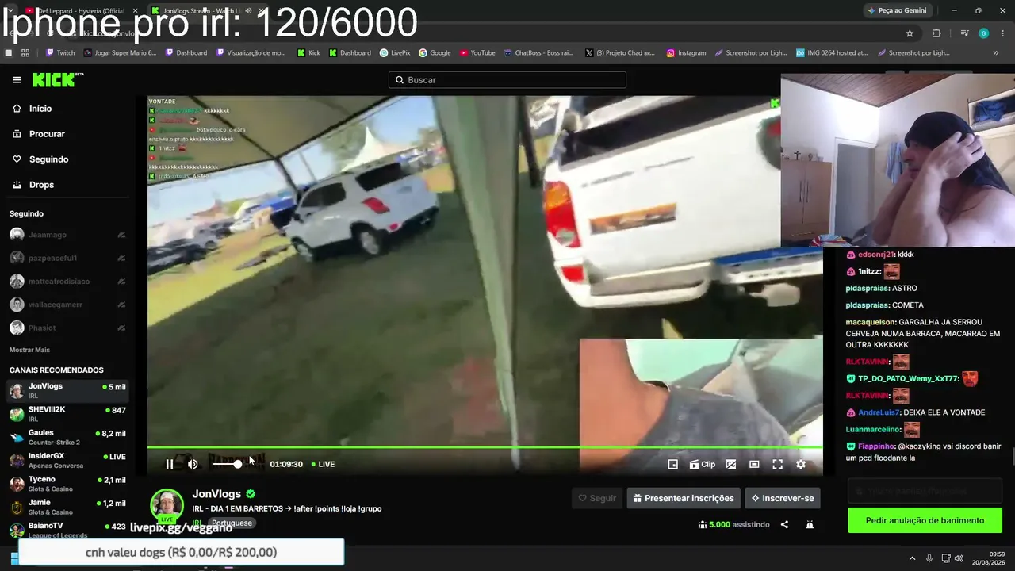Toggle picture-in-picture mode
1015x571 pixels.
pos(673,464)
